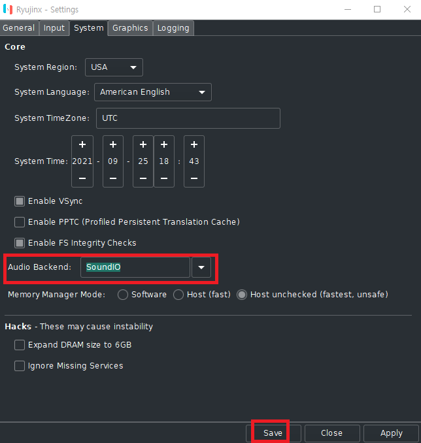Click the Apply button
This screenshot has height=443, width=421.
tap(392, 433)
